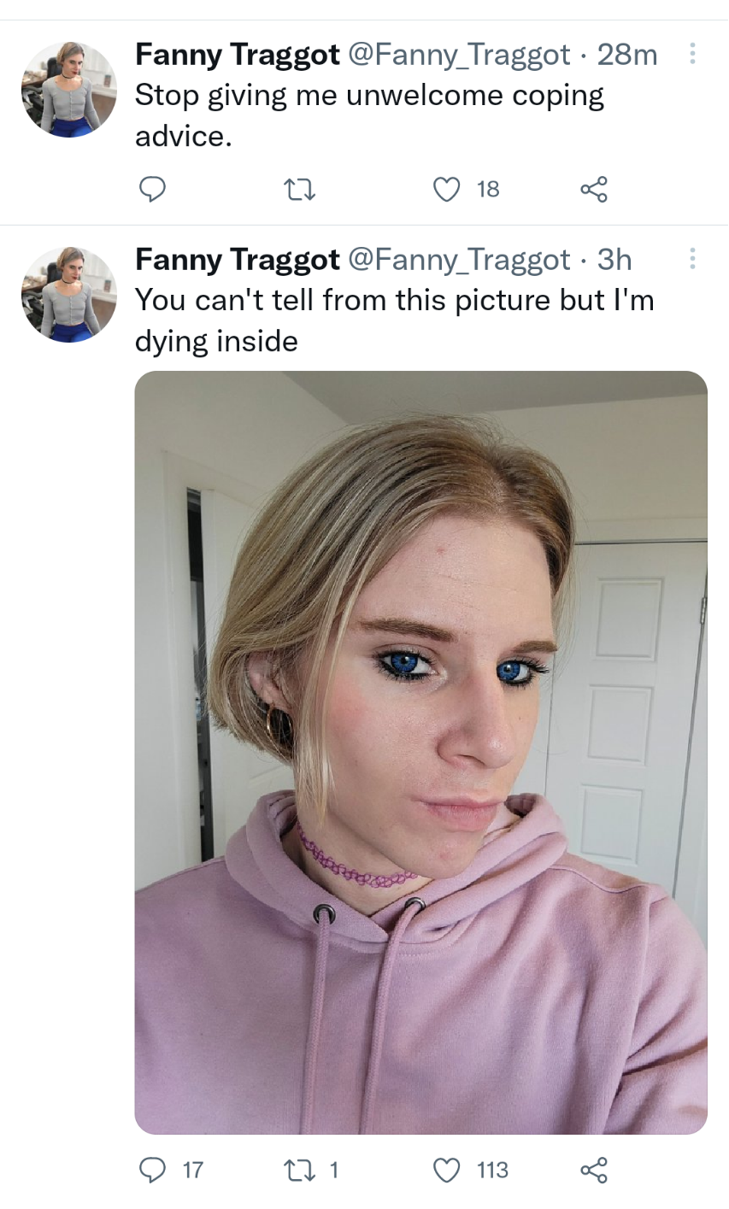Open the @Fanny_Traggot handle on the 3h tweet
The height and width of the screenshot is (1209, 729).
(458, 260)
